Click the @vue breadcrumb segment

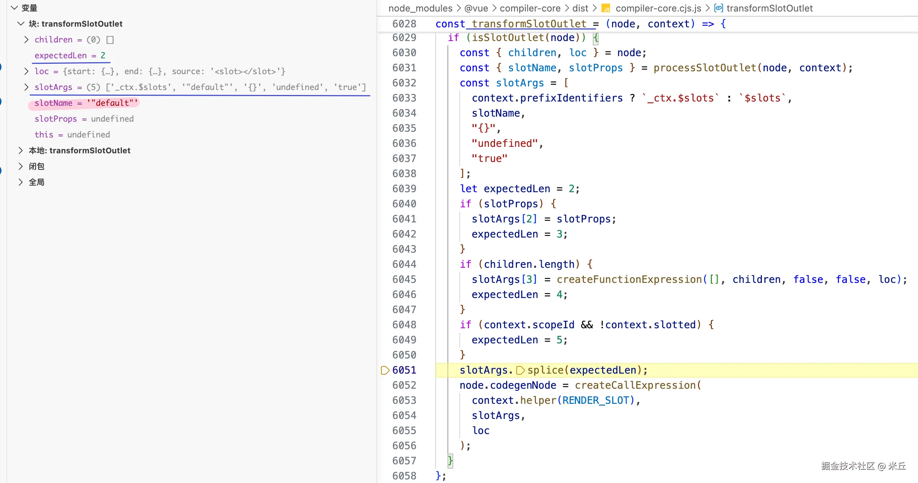coord(476,8)
